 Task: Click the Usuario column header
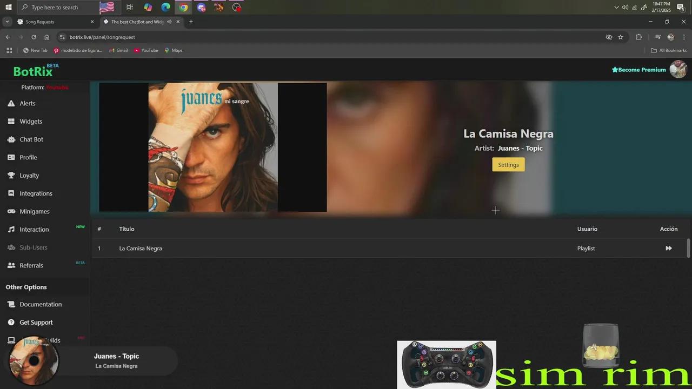[587, 229]
